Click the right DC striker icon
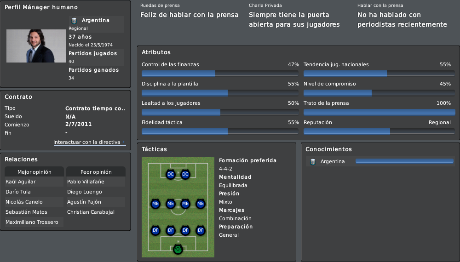460x262 pixels. 185,174
